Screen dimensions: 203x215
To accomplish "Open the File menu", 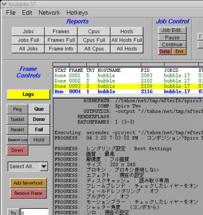I will (x=11, y=13).
